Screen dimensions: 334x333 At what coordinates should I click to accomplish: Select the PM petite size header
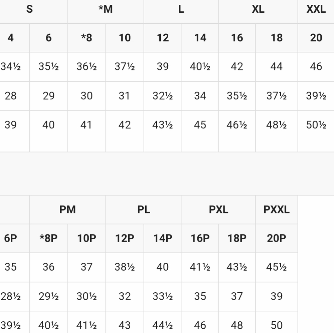point(67,210)
